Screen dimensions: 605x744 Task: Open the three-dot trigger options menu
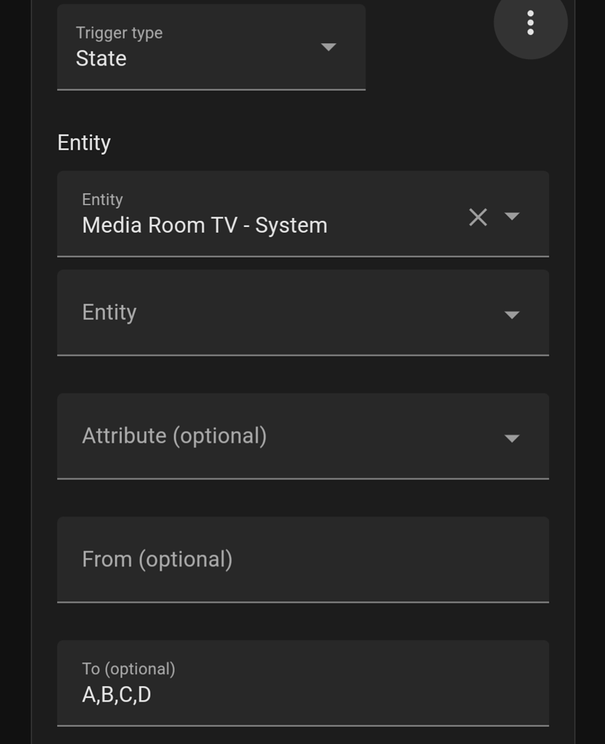click(x=531, y=22)
